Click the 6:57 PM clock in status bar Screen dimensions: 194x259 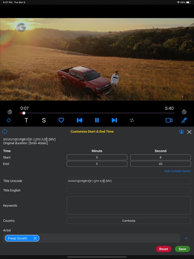8,2
